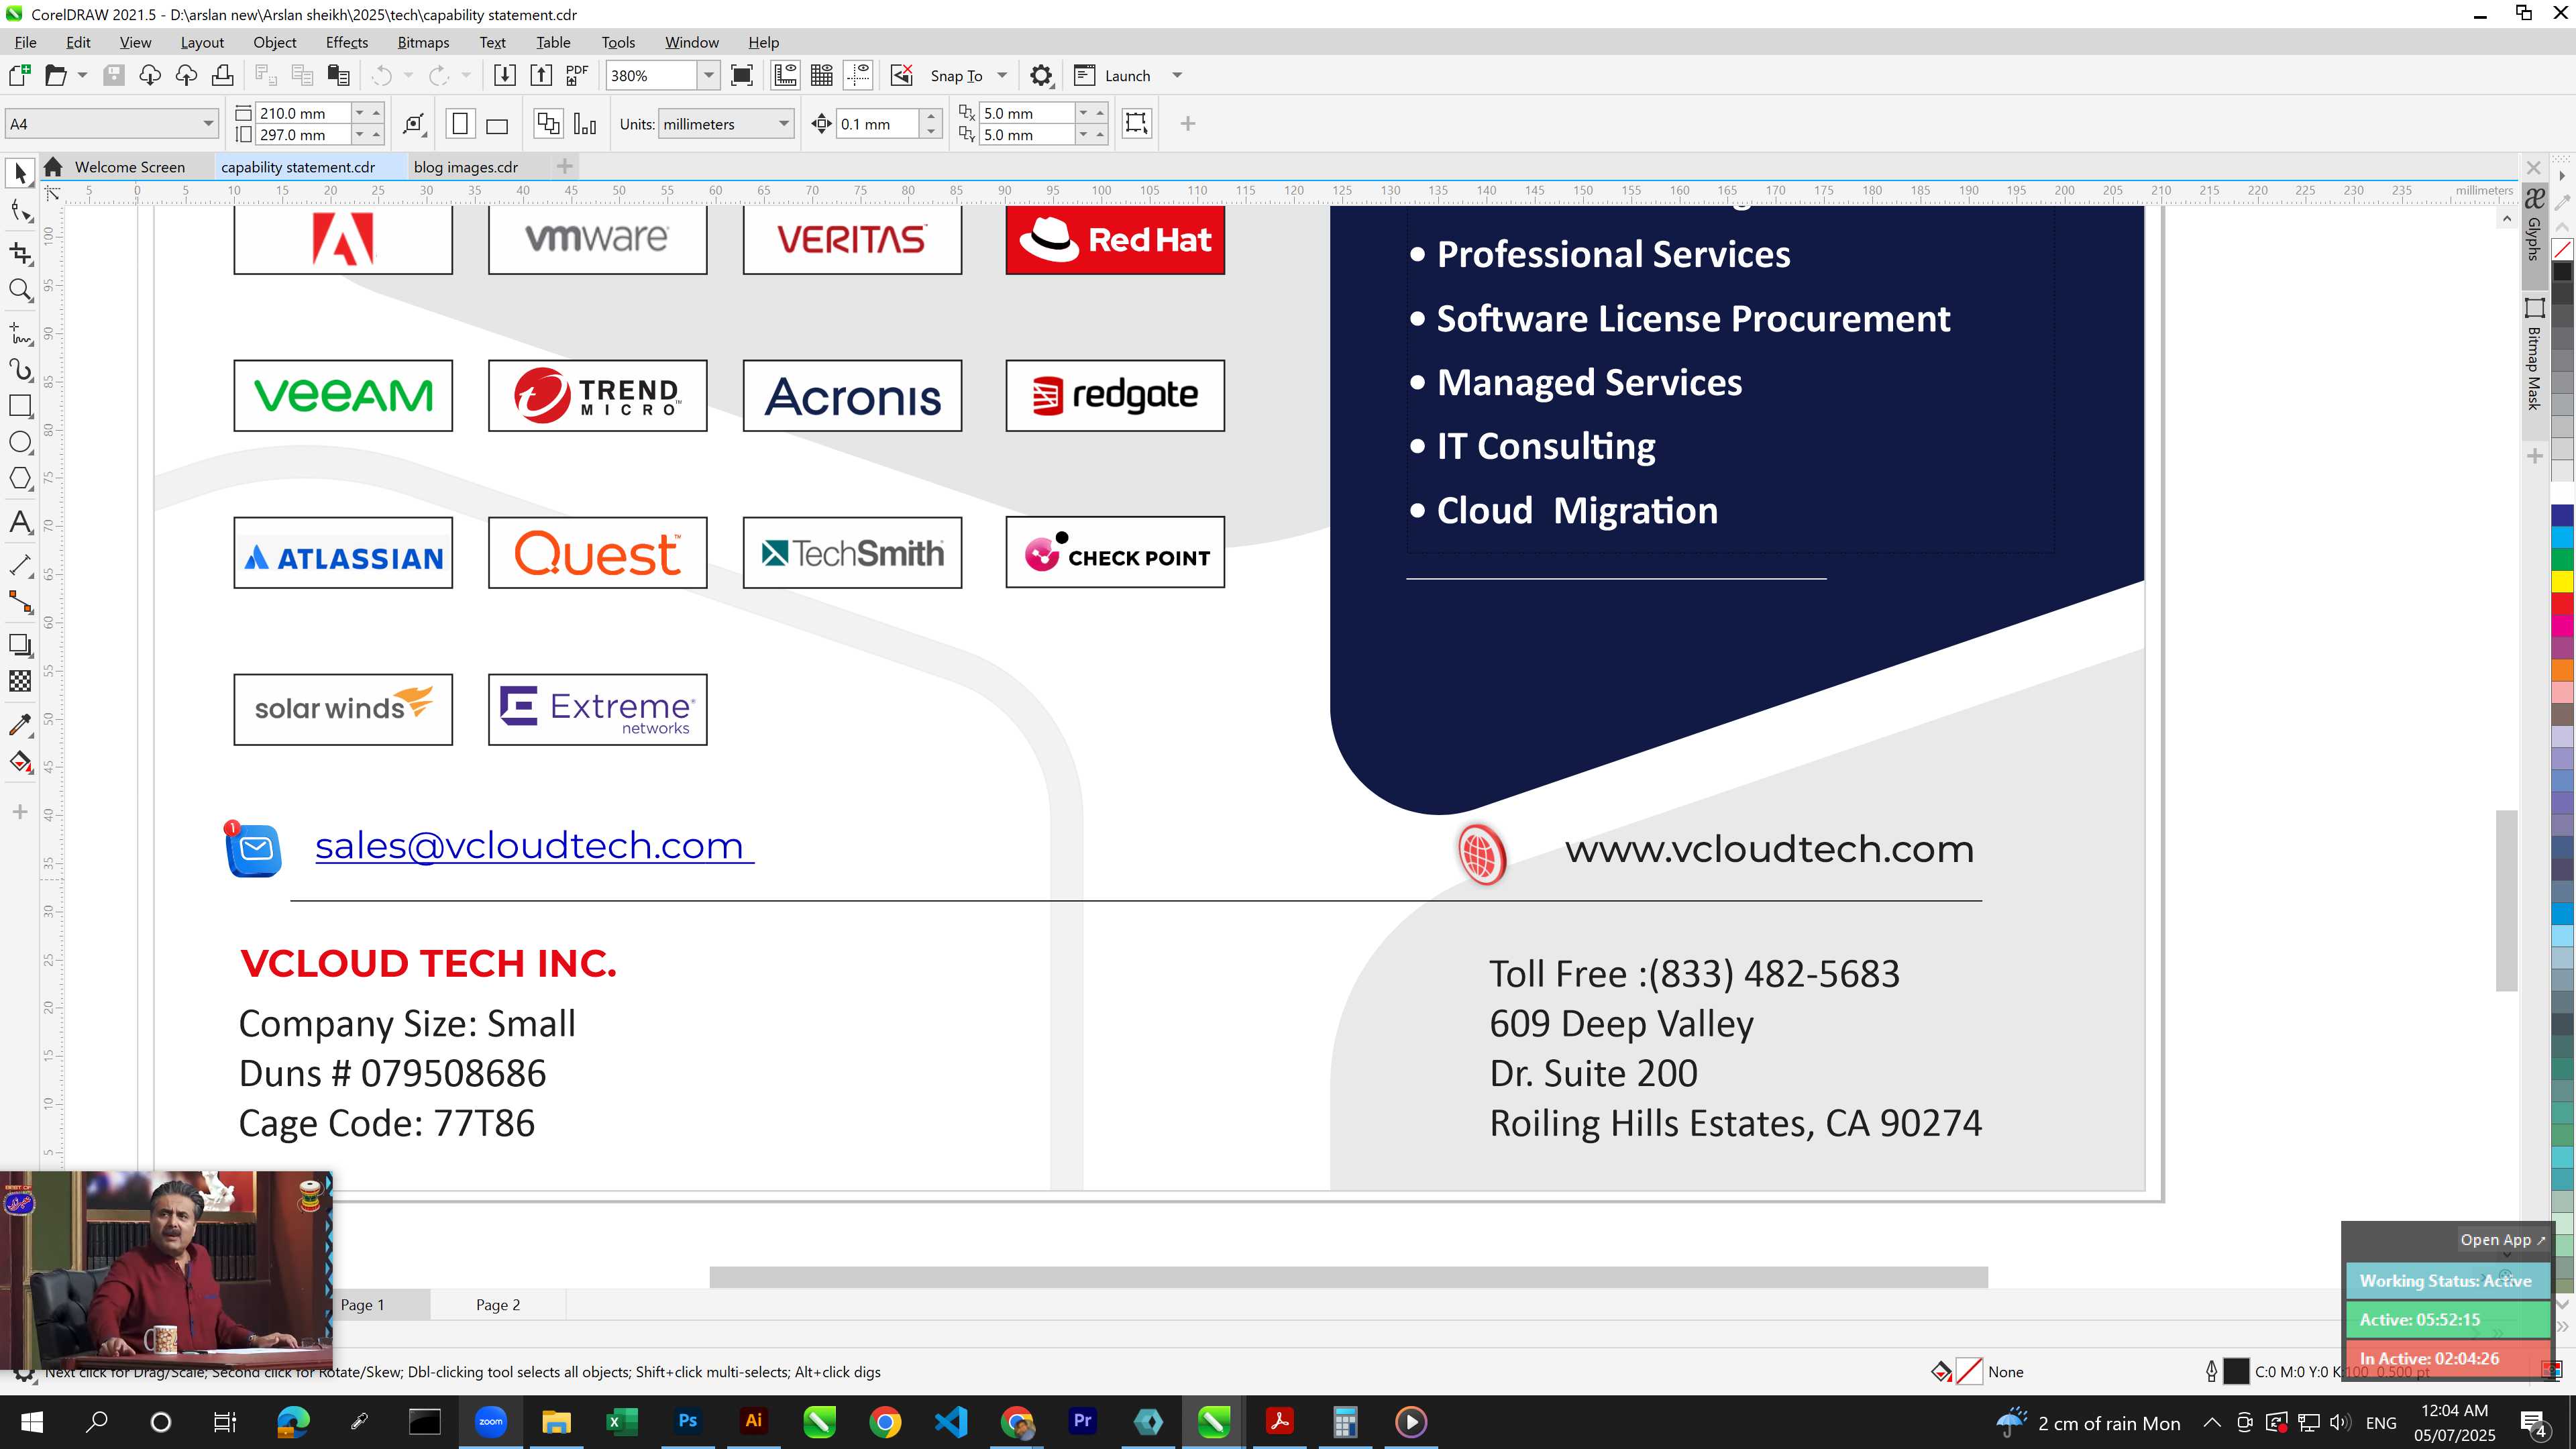Click Open App in tracker widget
The width and height of the screenshot is (2576, 1449).
coord(2503,1240)
